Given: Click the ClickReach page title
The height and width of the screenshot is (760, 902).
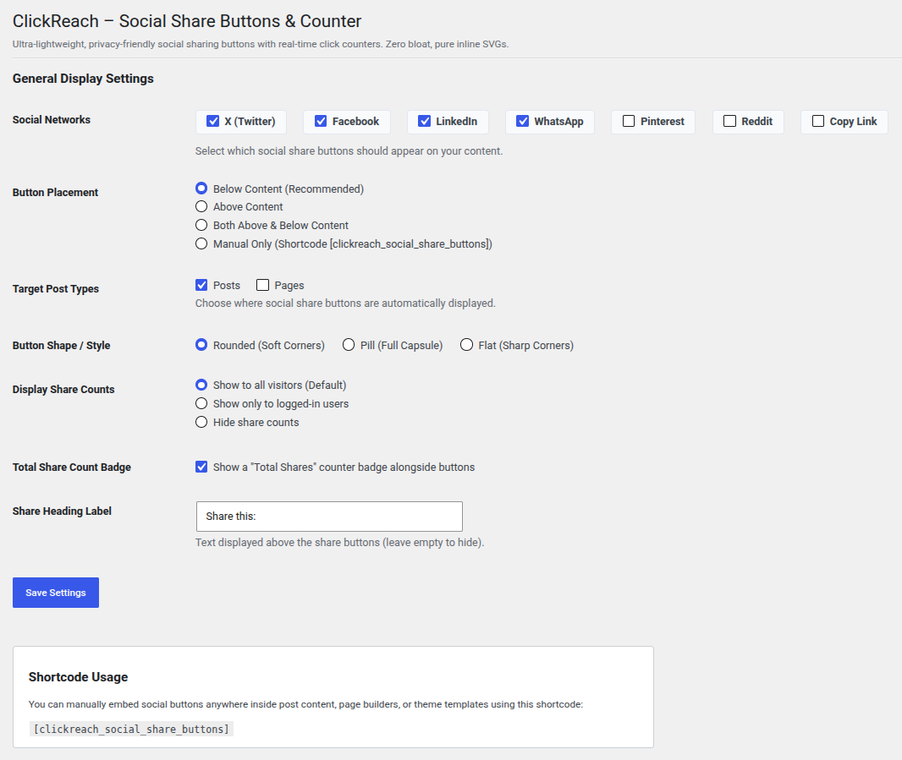Looking at the screenshot, I should 187,21.
